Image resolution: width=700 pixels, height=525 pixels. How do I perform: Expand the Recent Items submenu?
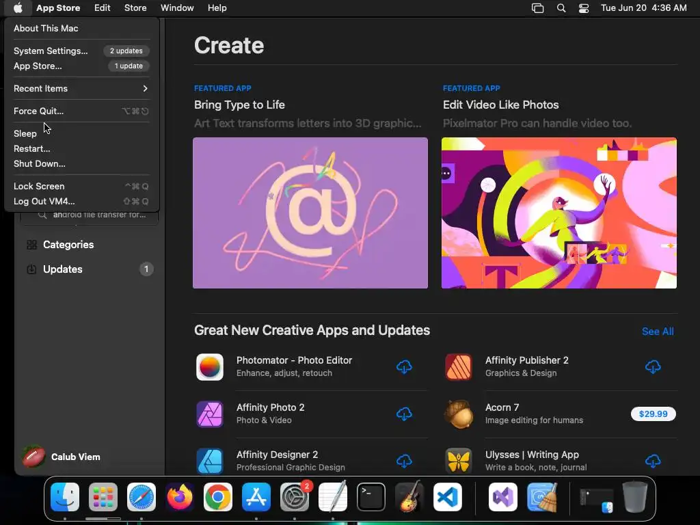81,88
